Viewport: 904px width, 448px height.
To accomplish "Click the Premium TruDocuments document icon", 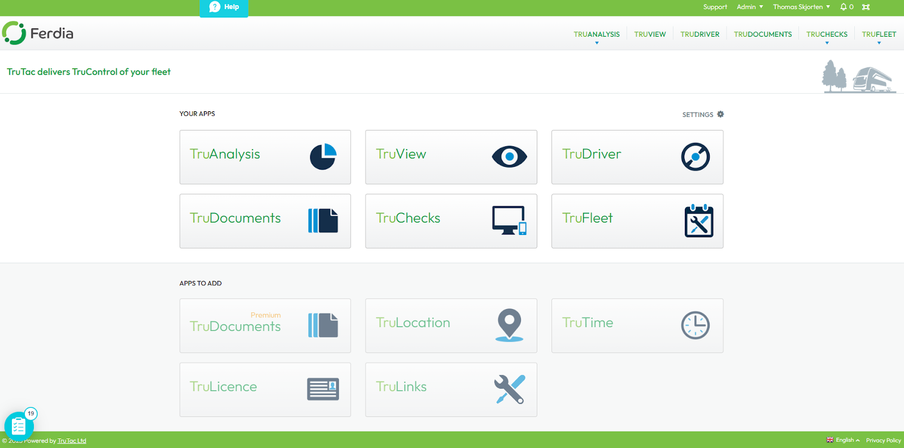I will 323,325.
